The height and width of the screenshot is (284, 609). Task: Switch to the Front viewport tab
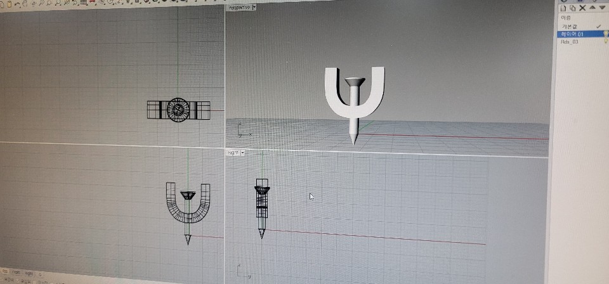16,272
